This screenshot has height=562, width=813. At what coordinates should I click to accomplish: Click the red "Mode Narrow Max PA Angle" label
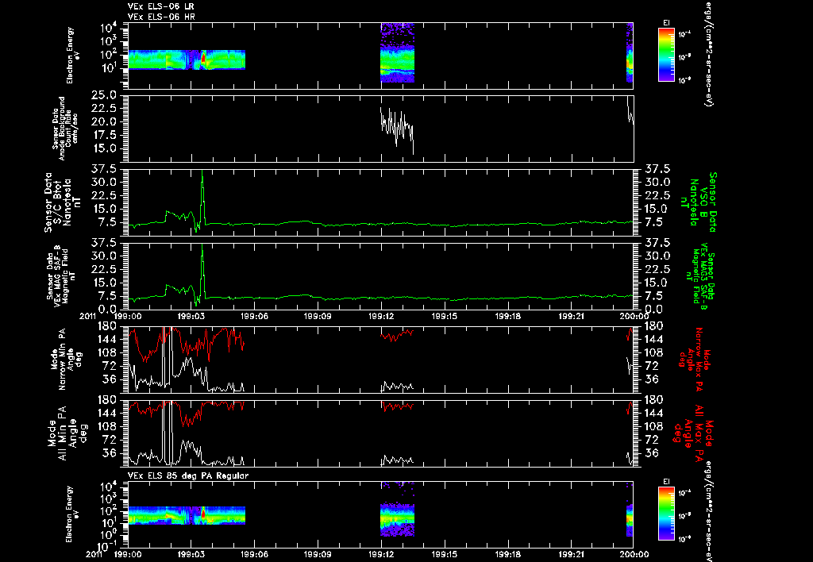(x=695, y=360)
